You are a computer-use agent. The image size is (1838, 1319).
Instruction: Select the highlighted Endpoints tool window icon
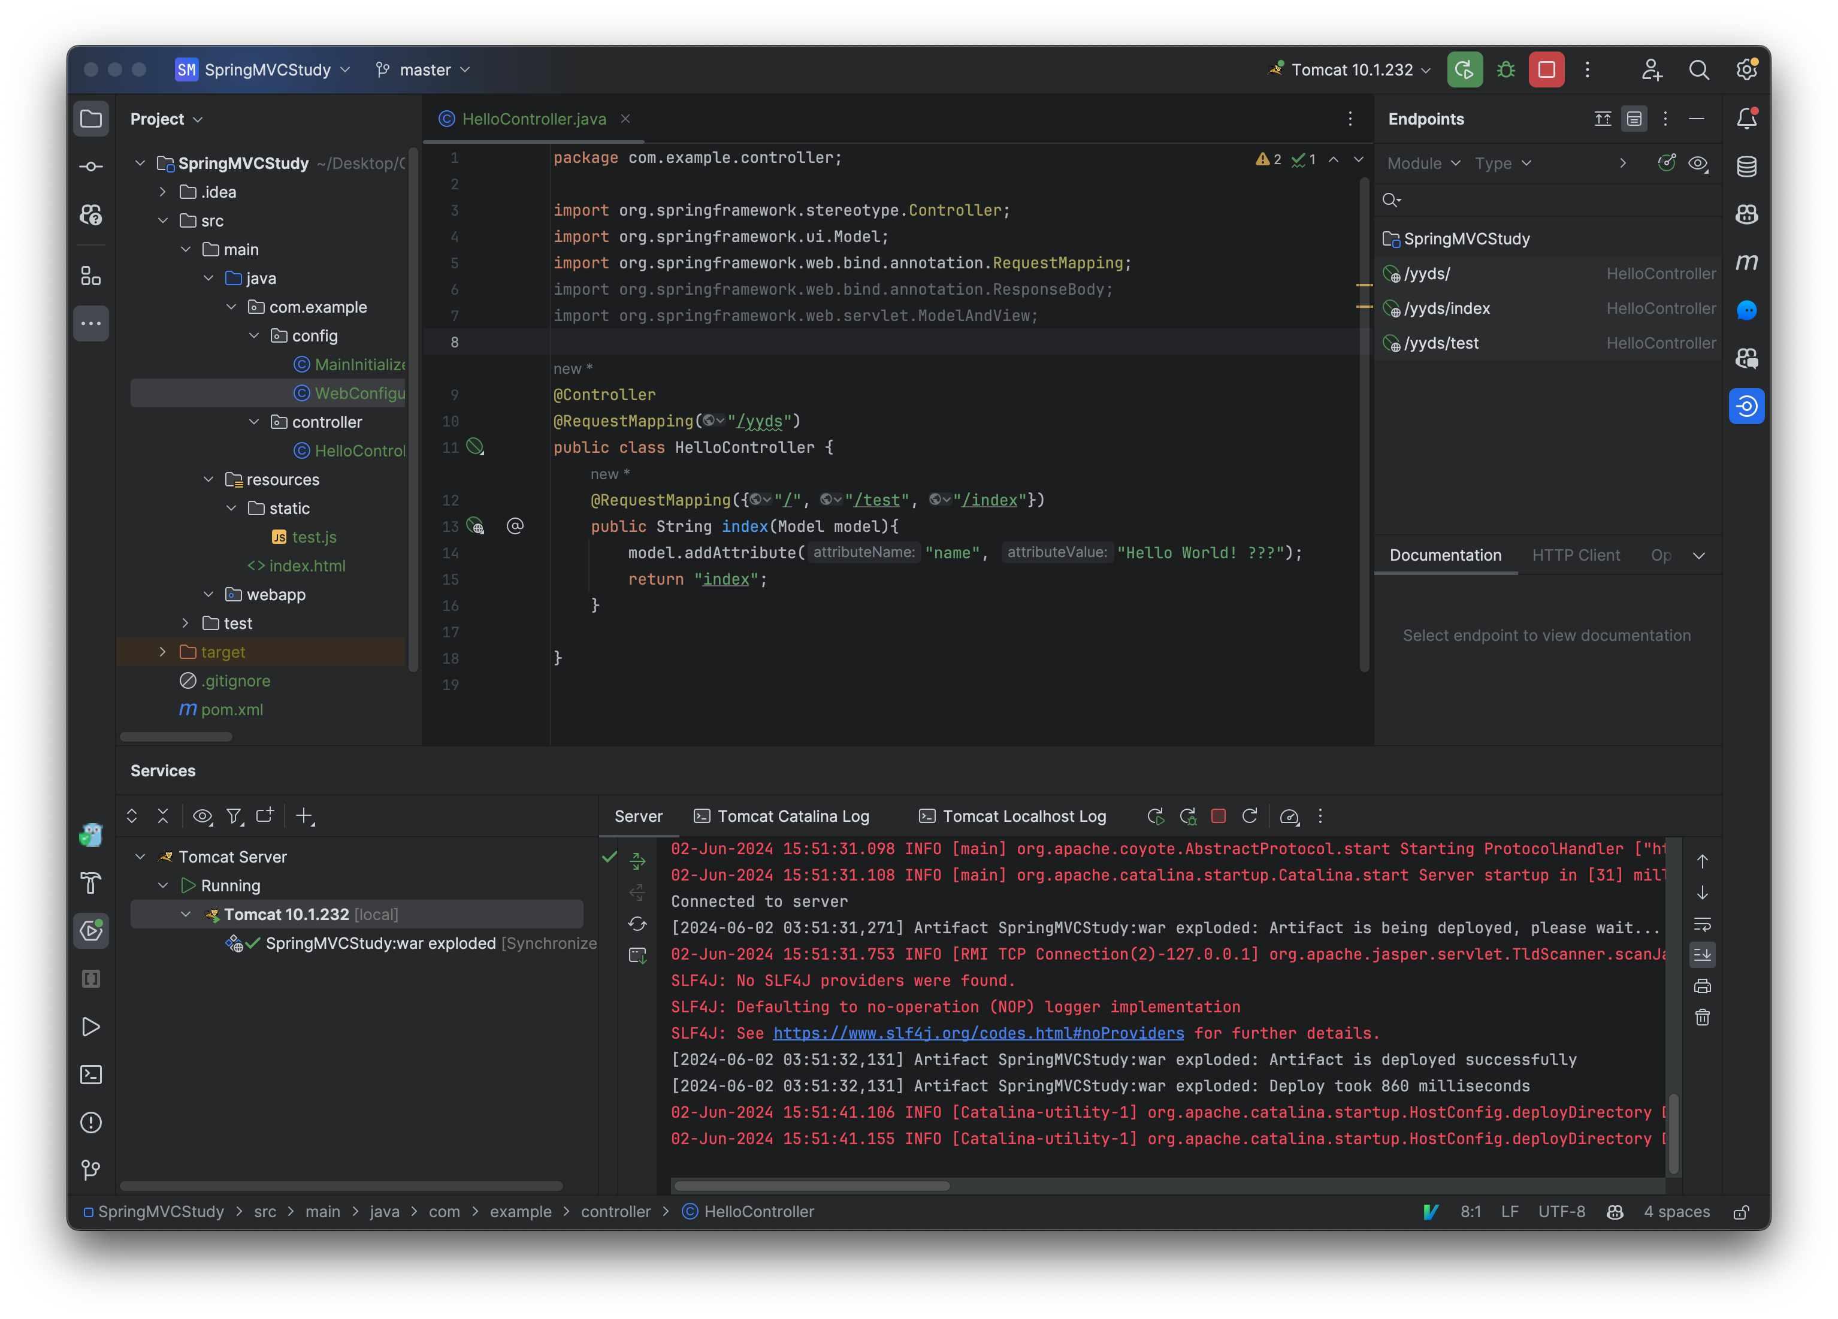(x=1746, y=406)
